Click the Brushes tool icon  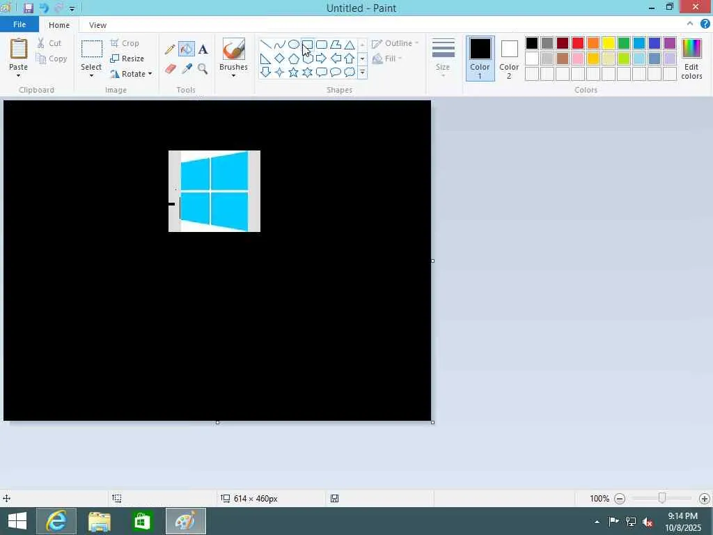pos(234,49)
